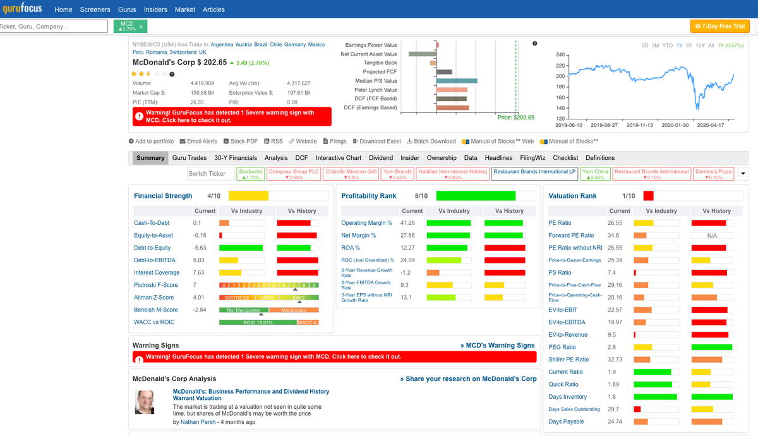758x436 pixels.
Task: Open the Home menu
Action: point(63,9)
